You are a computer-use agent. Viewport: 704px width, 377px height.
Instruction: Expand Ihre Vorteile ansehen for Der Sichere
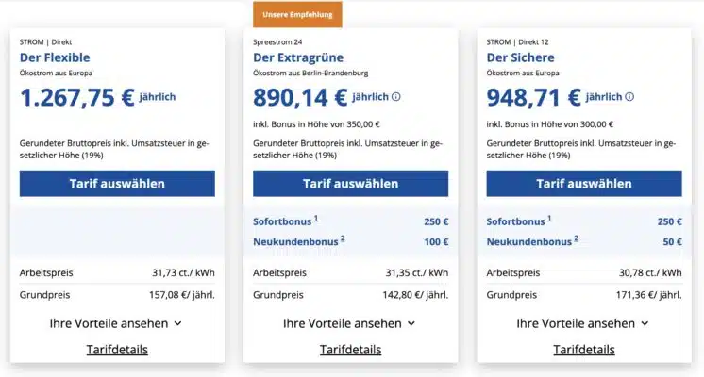pyautogui.click(x=583, y=323)
